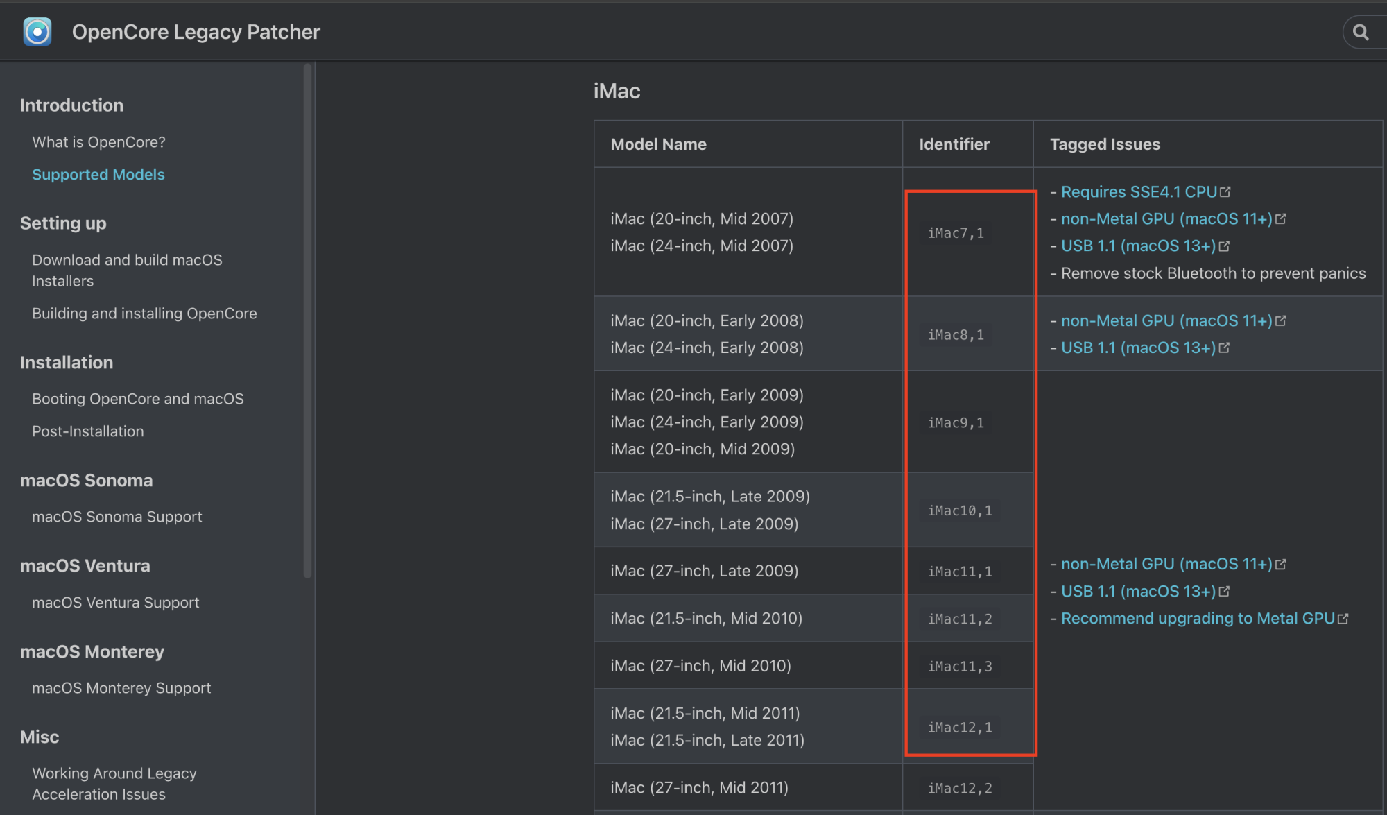Navigate to Building and installing OpenCore

[x=144, y=314]
